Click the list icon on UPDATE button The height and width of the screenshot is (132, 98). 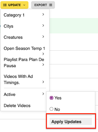pyautogui.click(x=5, y=5)
